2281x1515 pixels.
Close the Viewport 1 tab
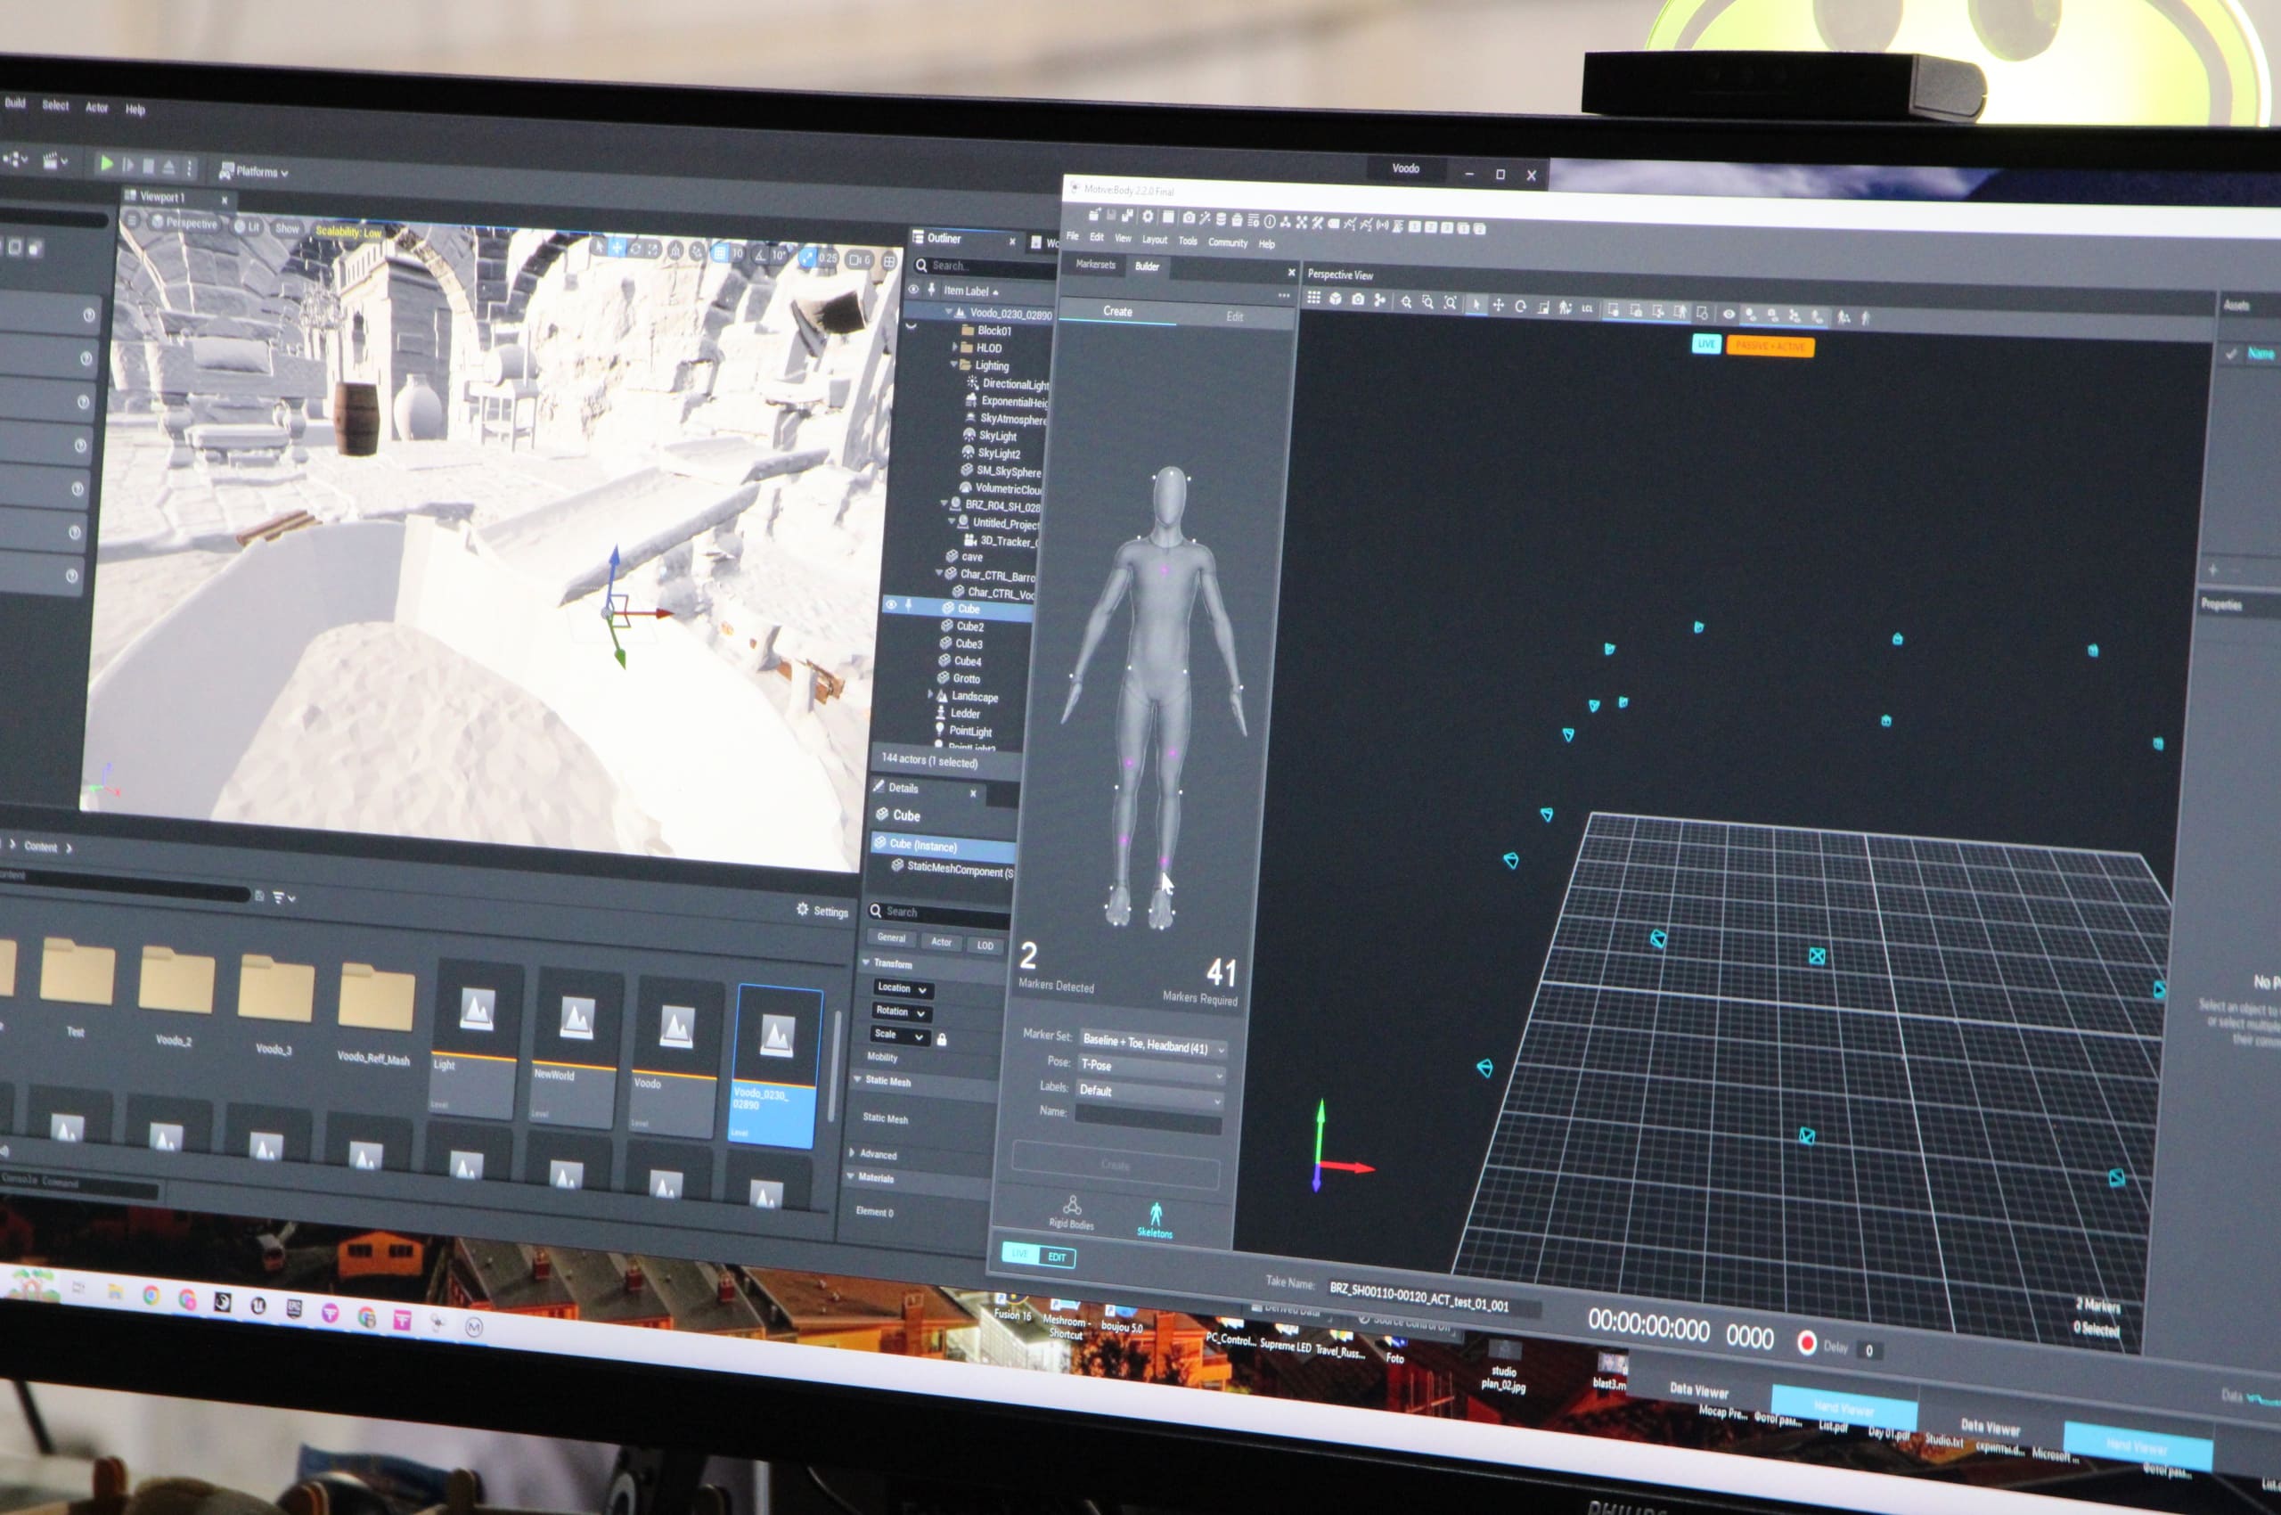click(x=225, y=200)
